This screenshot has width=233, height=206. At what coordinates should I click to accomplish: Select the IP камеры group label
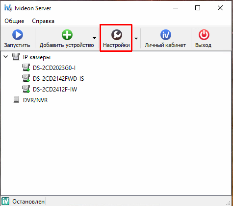coord(37,57)
